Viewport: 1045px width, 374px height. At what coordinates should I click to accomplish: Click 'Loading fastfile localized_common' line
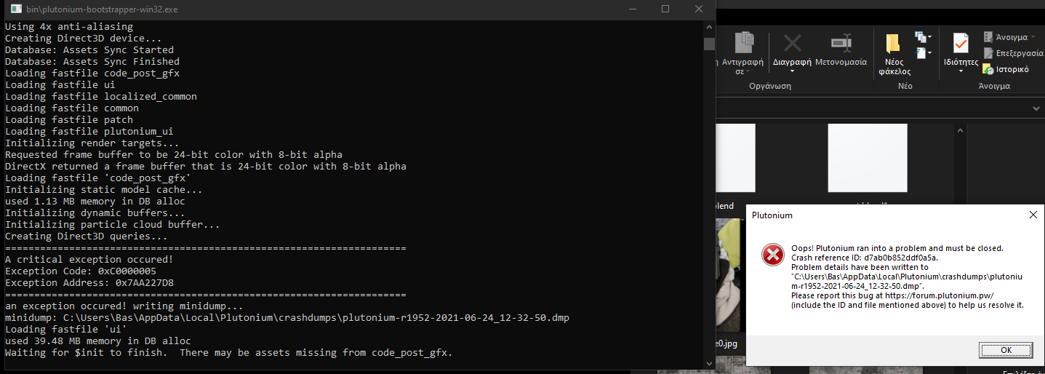[100, 96]
